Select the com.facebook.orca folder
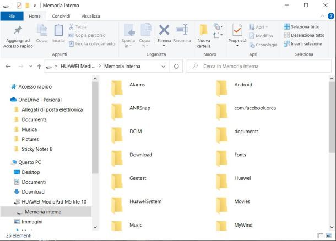This screenshot has height=241, width=336. pyautogui.click(x=246, y=111)
